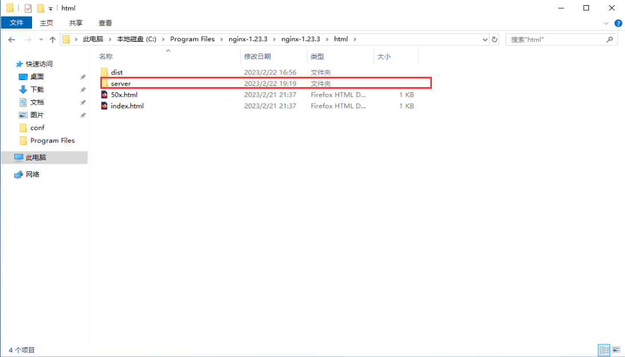The width and height of the screenshot is (625, 357).
Task: Click the Up arrow to go to parent folder
Action: [x=53, y=39]
